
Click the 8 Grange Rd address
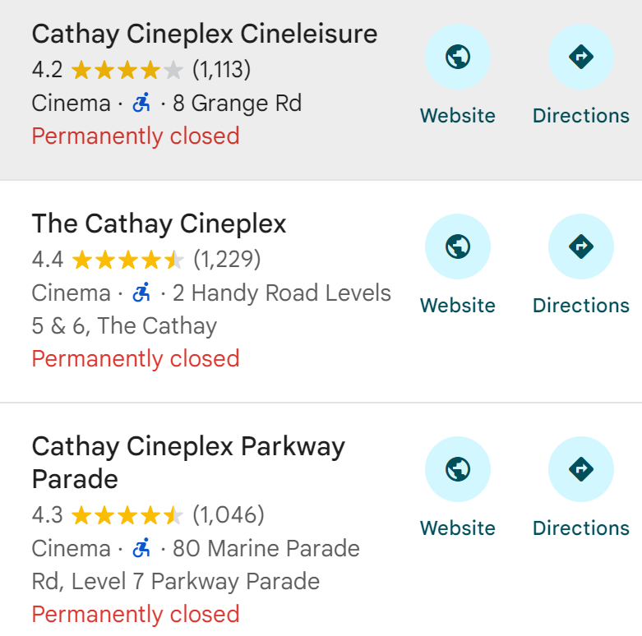[x=237, y=103]
